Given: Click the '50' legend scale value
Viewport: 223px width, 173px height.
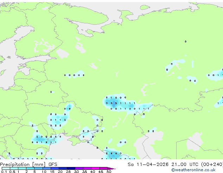Looking at the screenshot, I should (109, 172).
